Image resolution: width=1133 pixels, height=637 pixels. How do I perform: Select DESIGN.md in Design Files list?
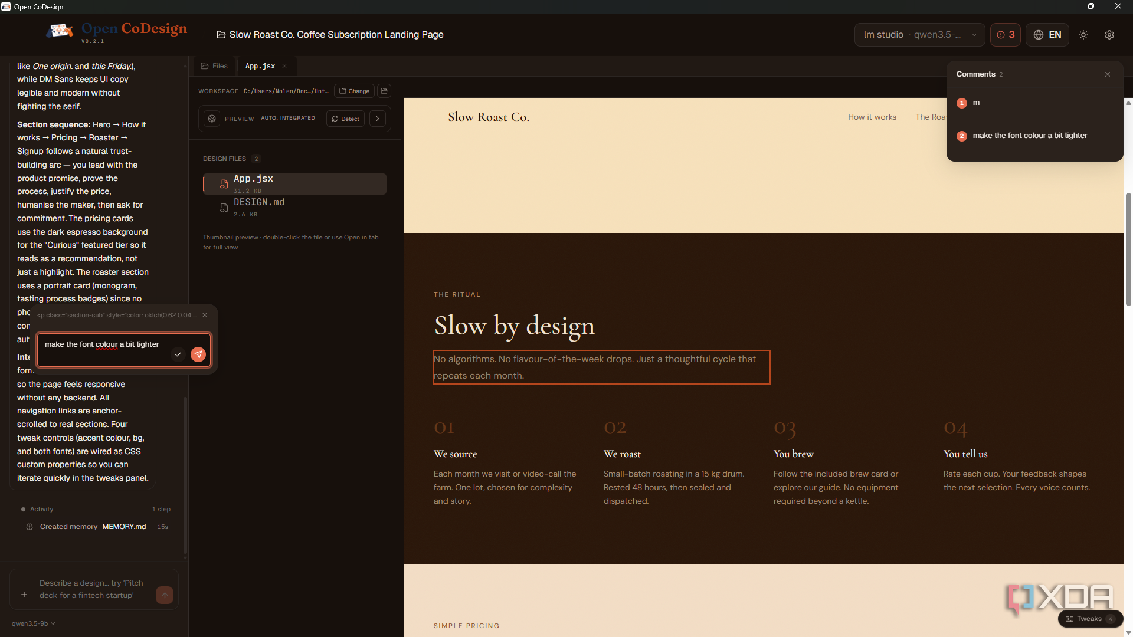(294, 208)
